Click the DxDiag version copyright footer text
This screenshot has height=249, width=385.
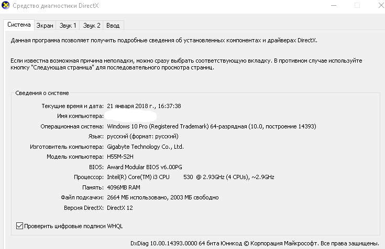(x=255, y=243)
